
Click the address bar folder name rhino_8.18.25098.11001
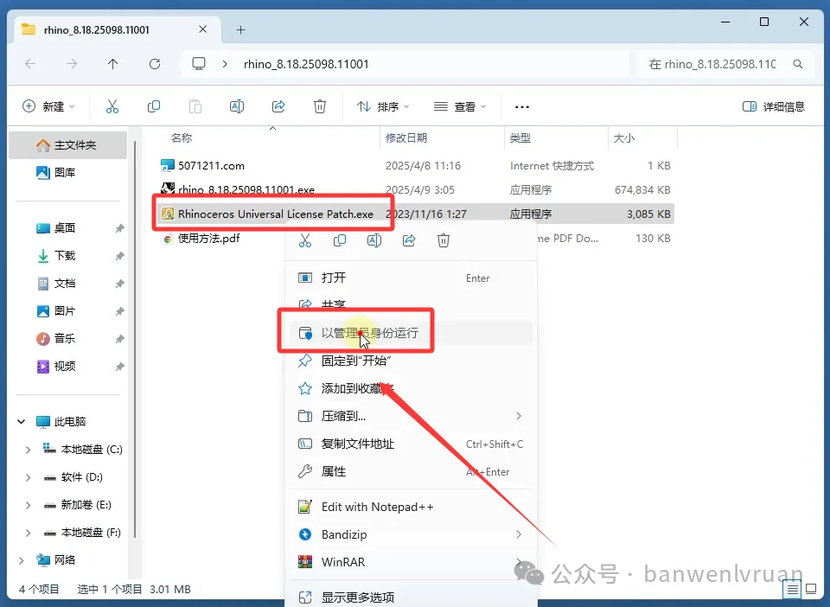point(306,64)
